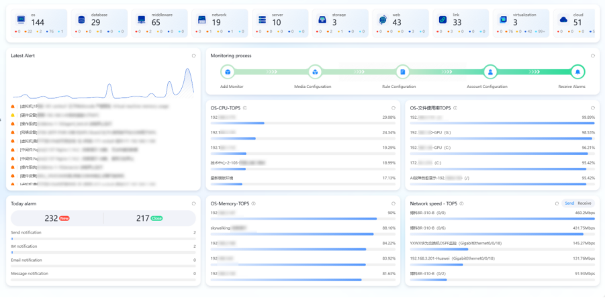Click the Add Monitor step icon
The width and height of the screenshot is (605, 298).
(228, 72)
